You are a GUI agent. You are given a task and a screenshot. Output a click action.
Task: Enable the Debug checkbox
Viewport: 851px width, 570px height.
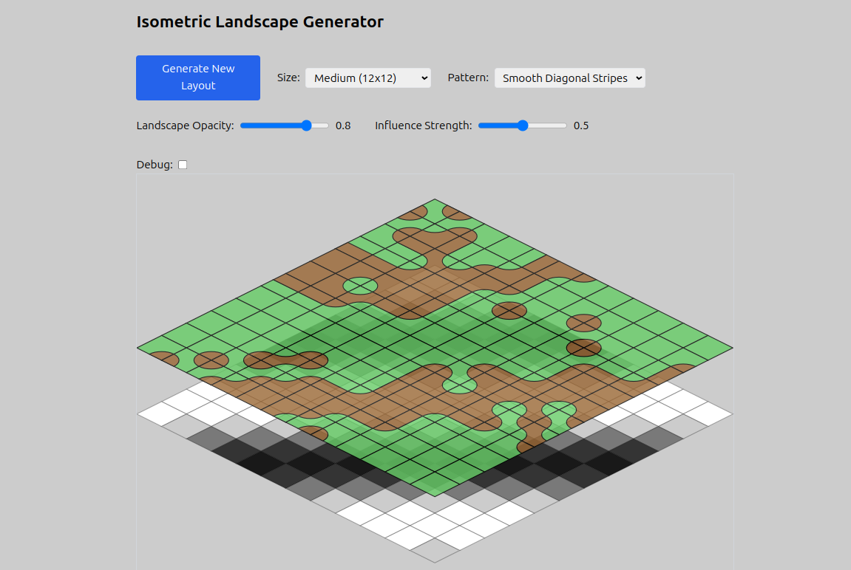(x=183, y=165)
